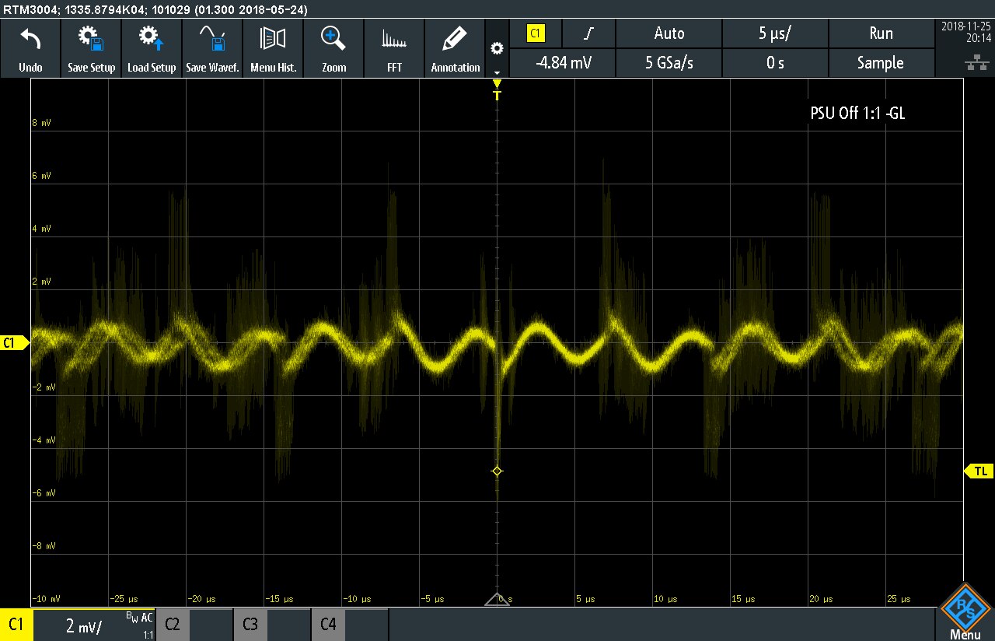Expand the toolbar dropdown arrow

tap(497, 72)
